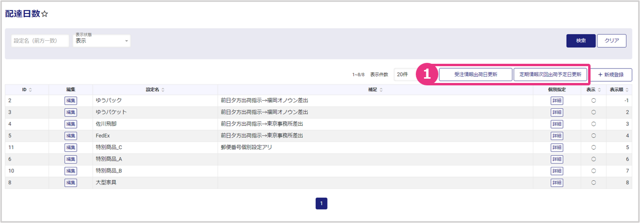This screenshot has height=223, width=640.
Task: Select page 1 in pagination
Action: [321, 204]
